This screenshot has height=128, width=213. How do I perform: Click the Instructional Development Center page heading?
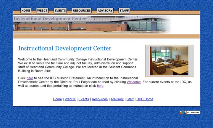click(x=65, y=49)
